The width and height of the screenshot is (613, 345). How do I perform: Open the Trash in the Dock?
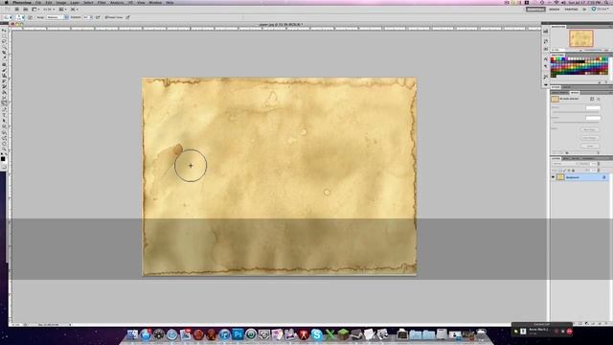(481, 334)
